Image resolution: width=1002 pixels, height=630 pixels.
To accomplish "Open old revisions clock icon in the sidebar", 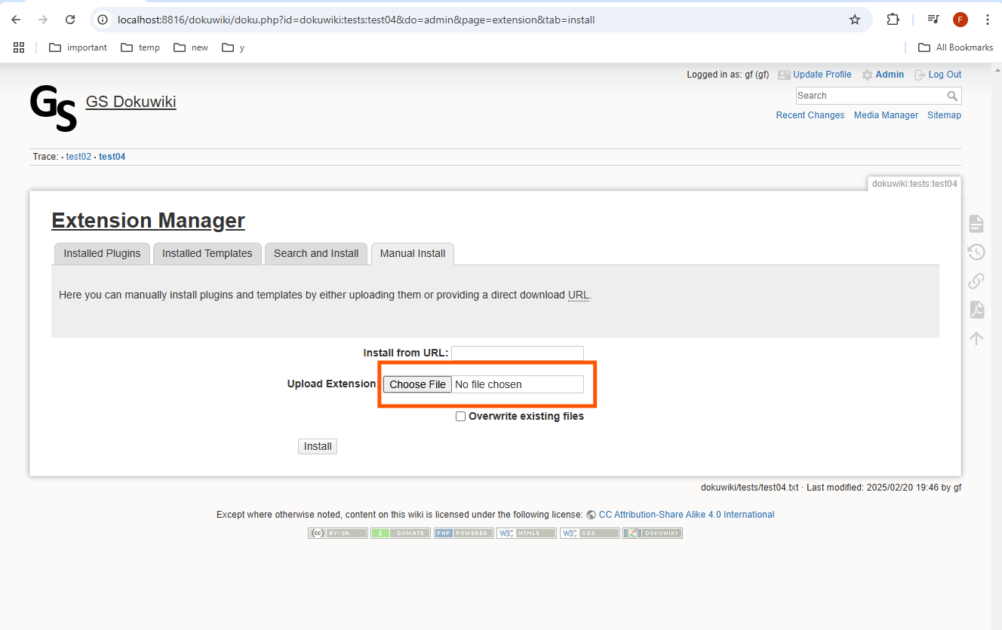I will pos(976,252).
